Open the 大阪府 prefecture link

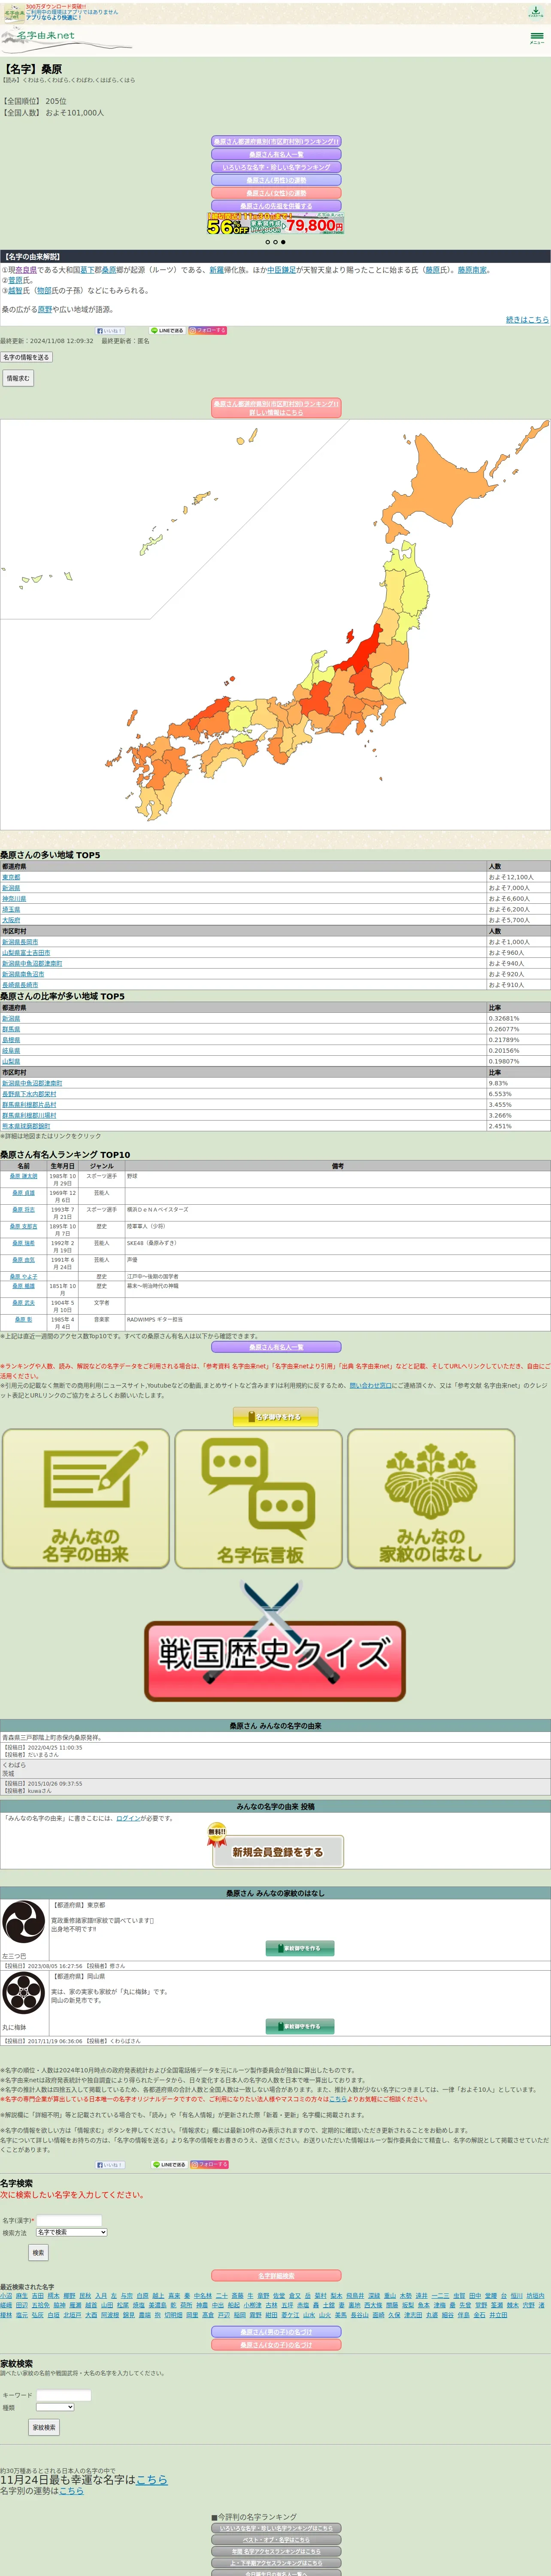click(x=11, y=920)
